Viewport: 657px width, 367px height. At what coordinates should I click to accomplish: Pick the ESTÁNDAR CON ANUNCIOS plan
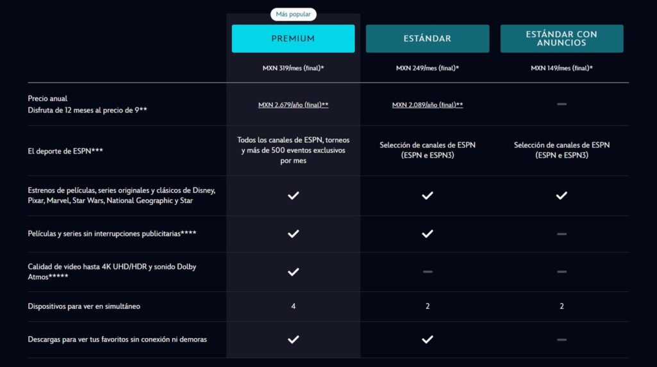[561, 38]
